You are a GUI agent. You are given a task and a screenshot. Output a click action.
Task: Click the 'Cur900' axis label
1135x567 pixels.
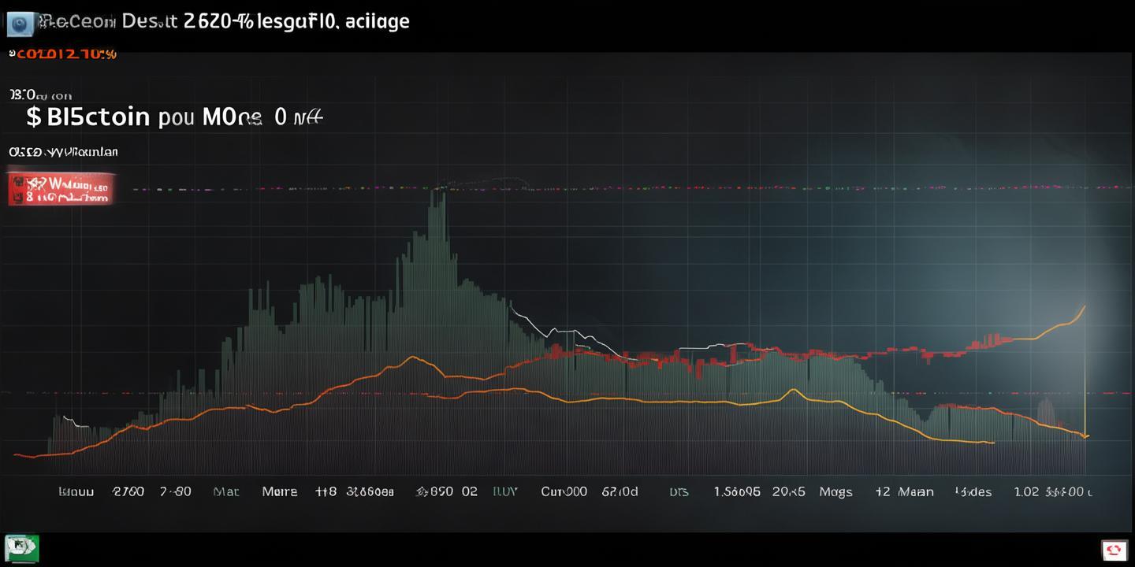pyautogui.click(x=564, y=491)
